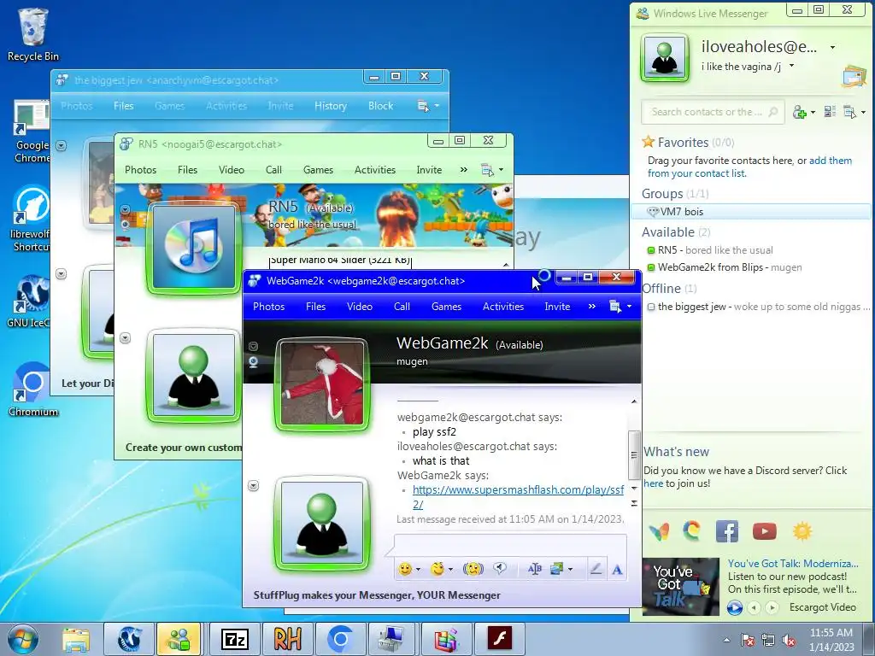Click the voice clip icon in chat toolbar
The height and width of the screenshot is (656, 875).
pyautogui.click(x=500, y=568)
